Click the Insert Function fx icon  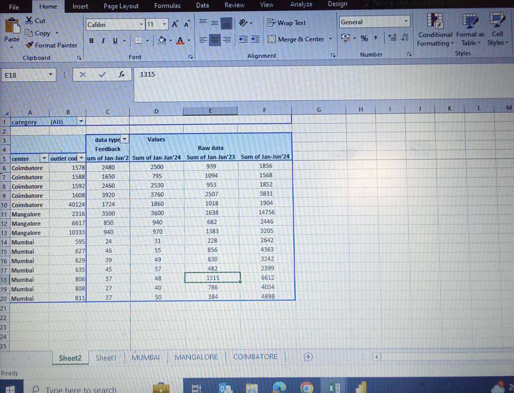[122, 74]
